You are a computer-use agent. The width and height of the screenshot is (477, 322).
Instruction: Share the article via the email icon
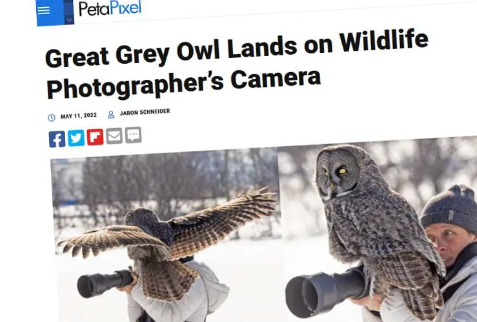[114, 136]
